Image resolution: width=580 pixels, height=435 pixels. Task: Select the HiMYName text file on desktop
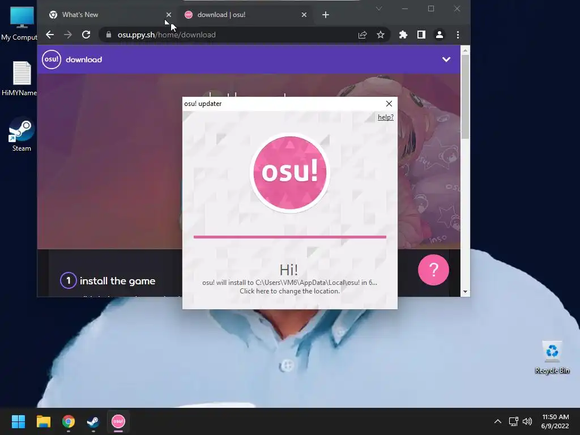coord(19,78)
